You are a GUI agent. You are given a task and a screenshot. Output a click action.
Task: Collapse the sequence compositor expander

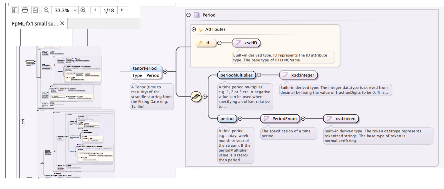pos(205,97)
